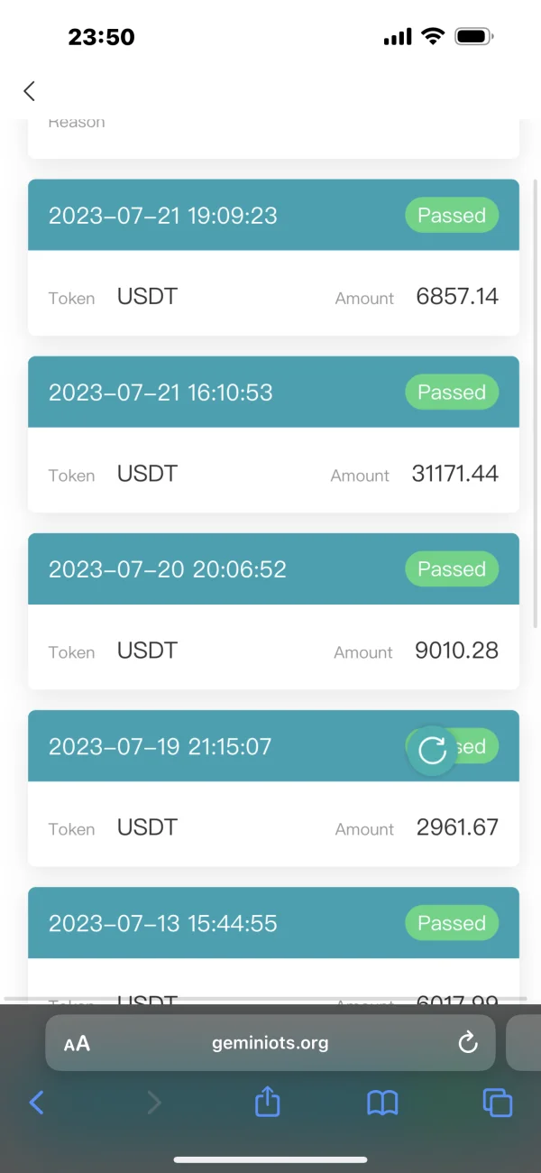Tap the floating refresh circle icon
The height and width of the screenshot is (1173, 541).
[x=433, y=750]
